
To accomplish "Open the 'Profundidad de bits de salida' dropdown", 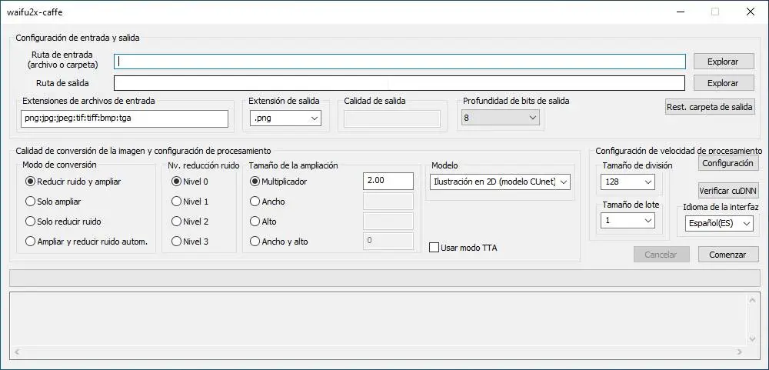I will click(x=501, y=118).
